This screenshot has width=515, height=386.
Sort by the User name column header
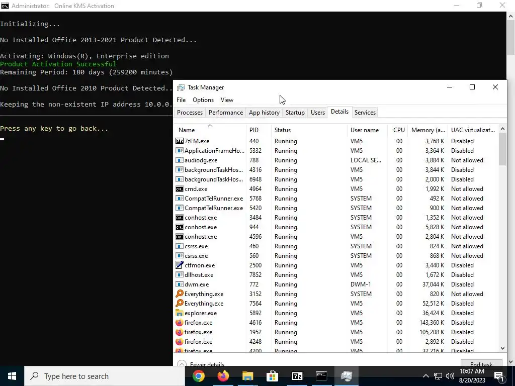(x=367, y=130)
